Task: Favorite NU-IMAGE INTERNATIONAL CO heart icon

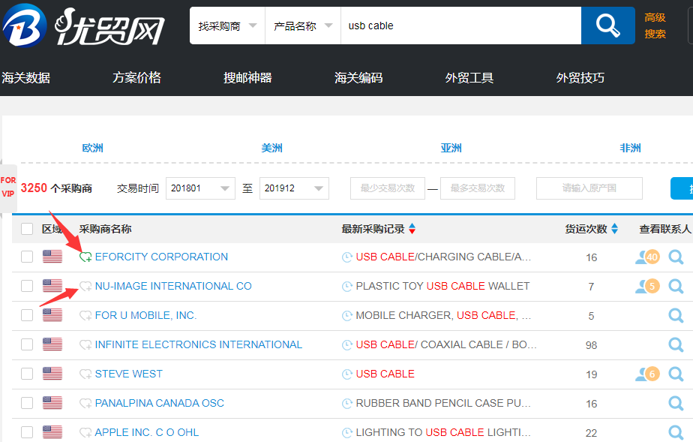Action: (85, 286)
